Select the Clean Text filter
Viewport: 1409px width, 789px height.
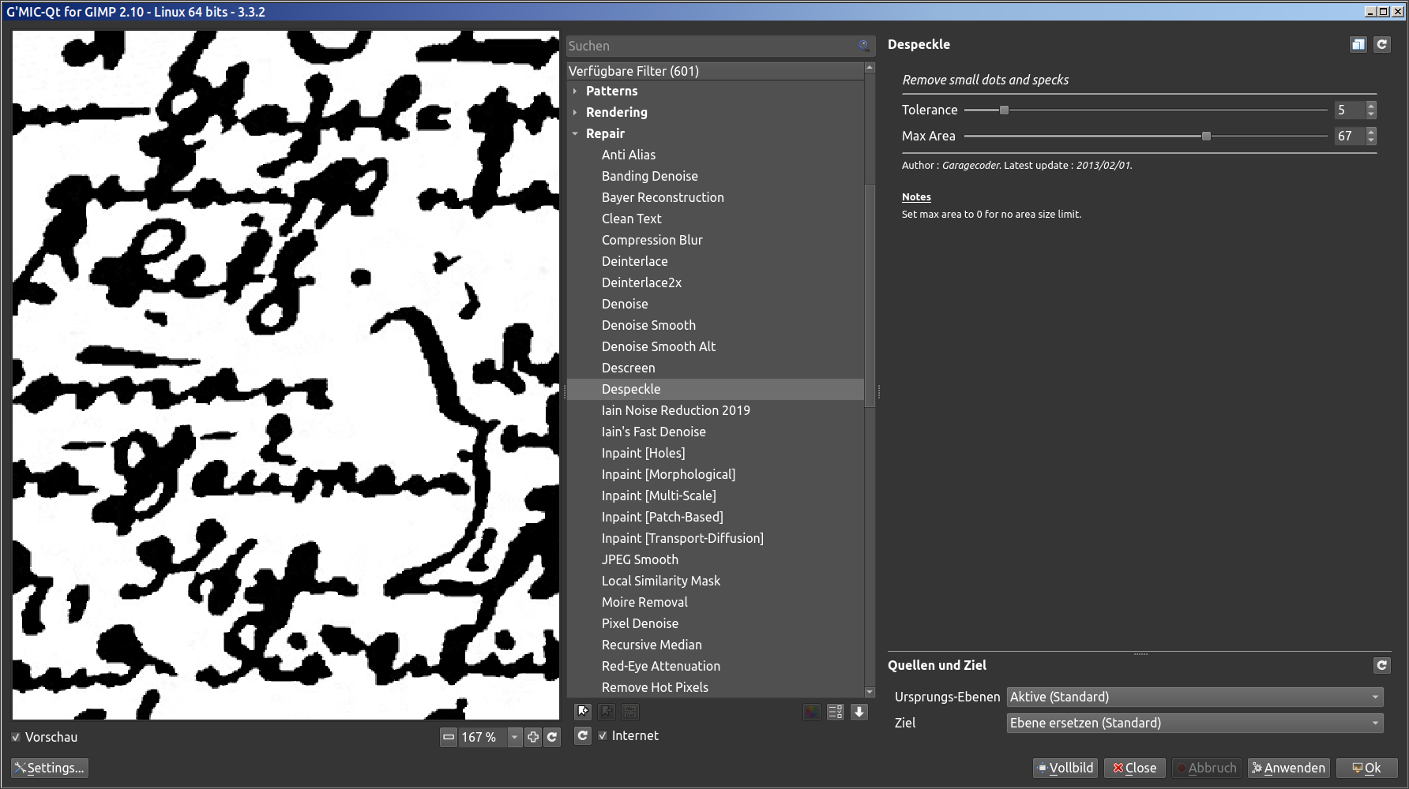coord(631,219)
